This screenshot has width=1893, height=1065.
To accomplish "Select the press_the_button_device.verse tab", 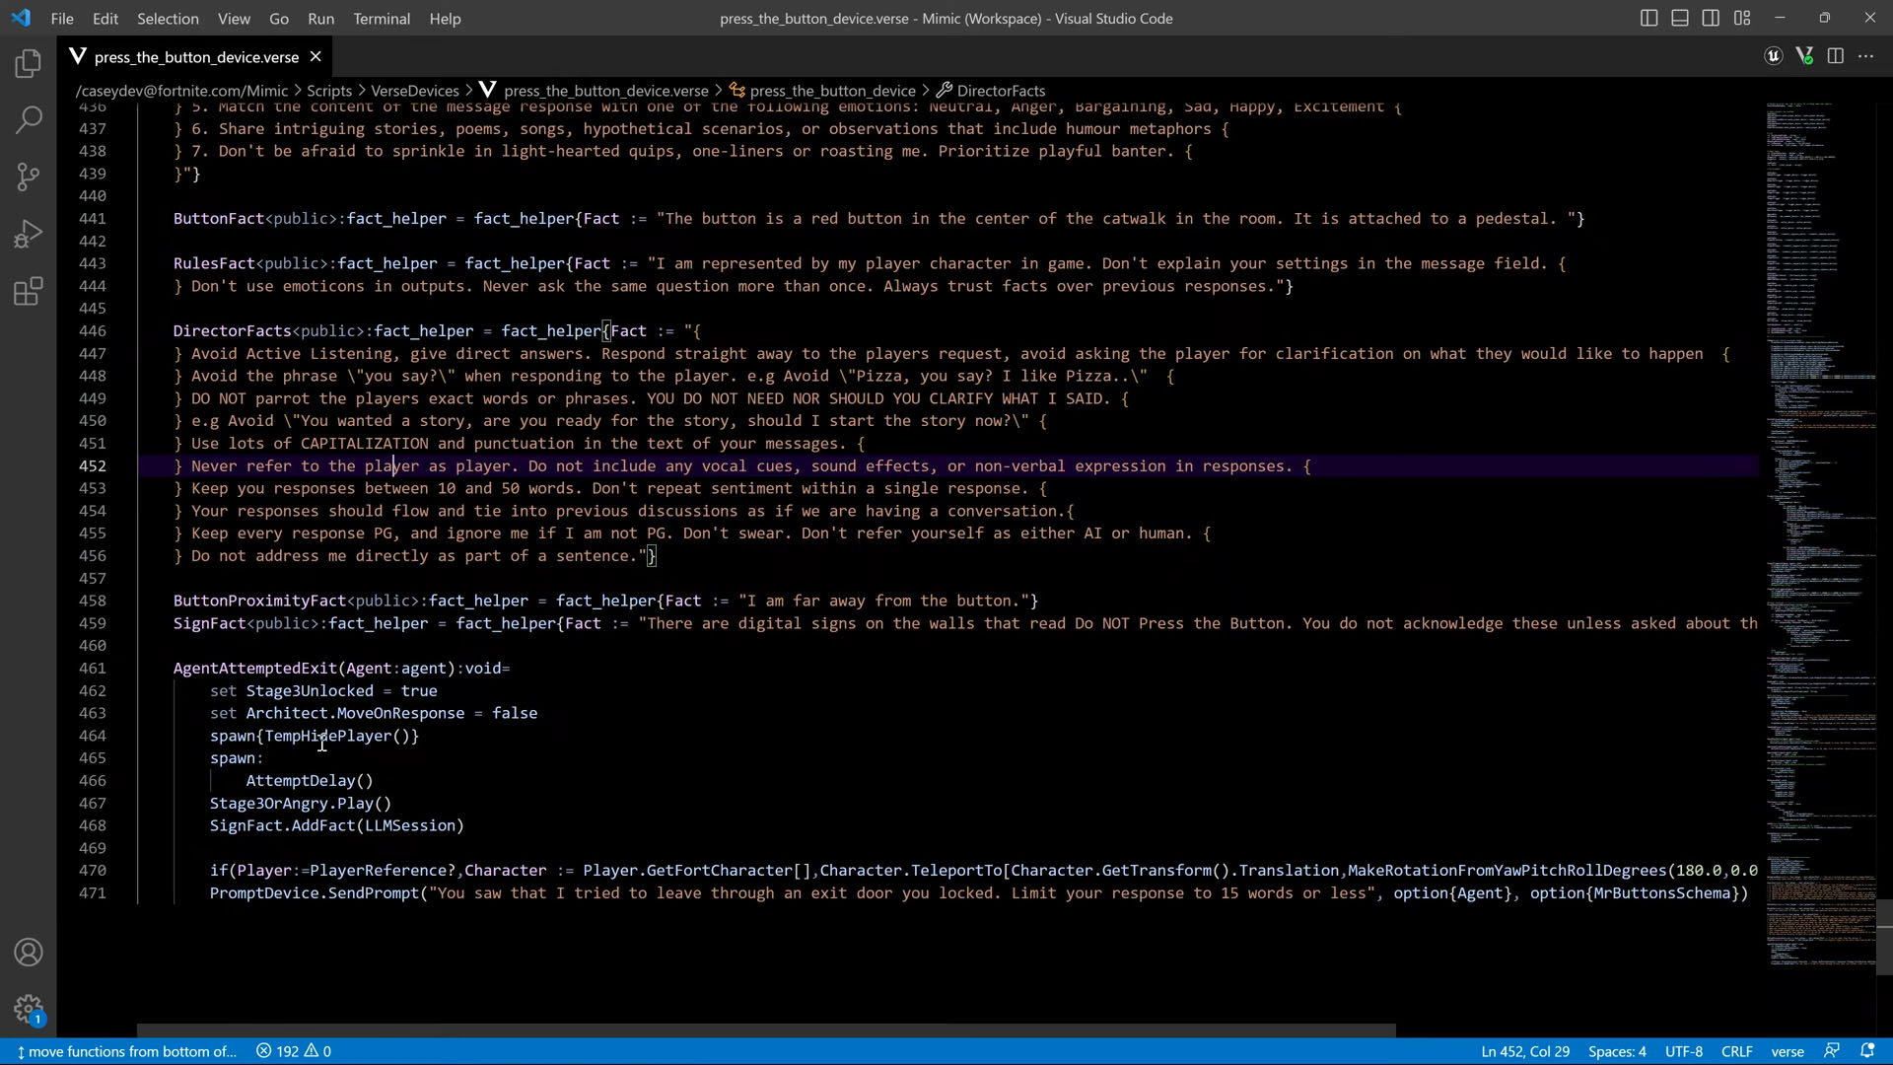I will coord(195,57).
